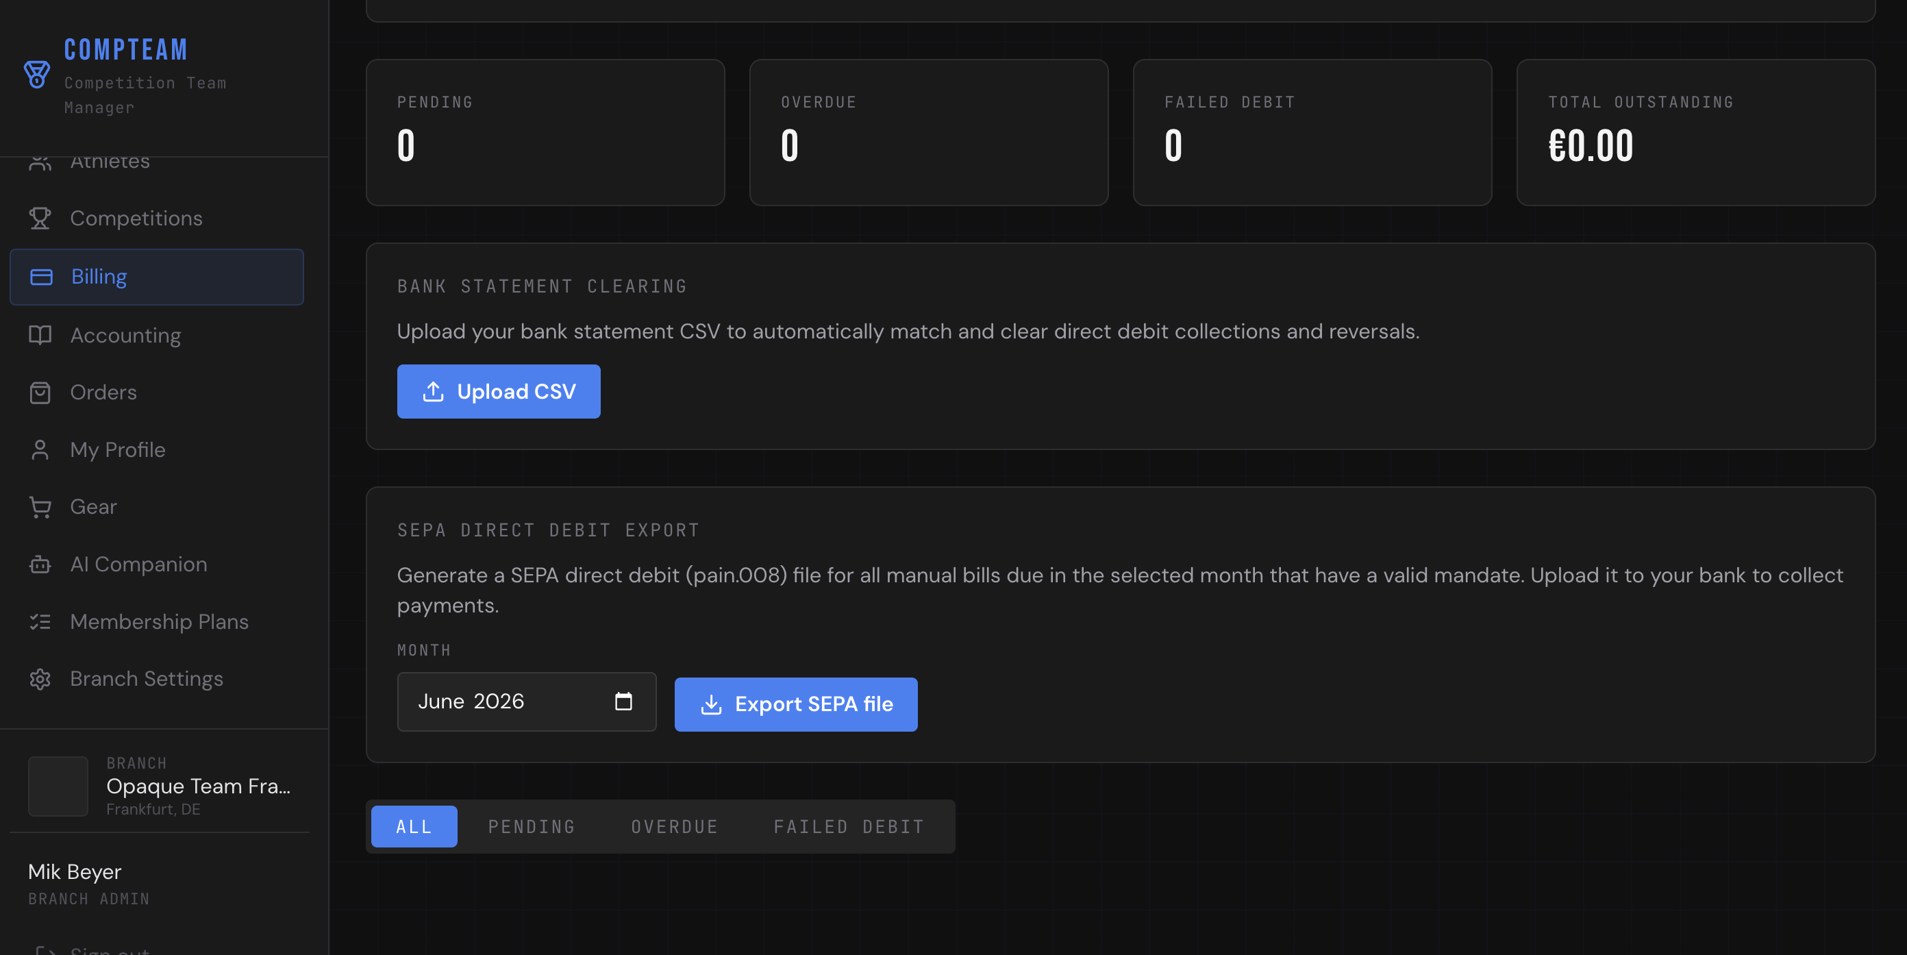Click the COMPTEAM title text
Screen dimensions: 1907x955
click(x=126, y=49)
